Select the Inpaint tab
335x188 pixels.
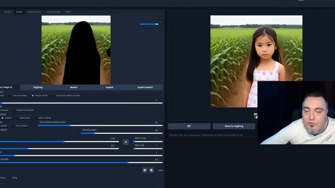(19, 12)
